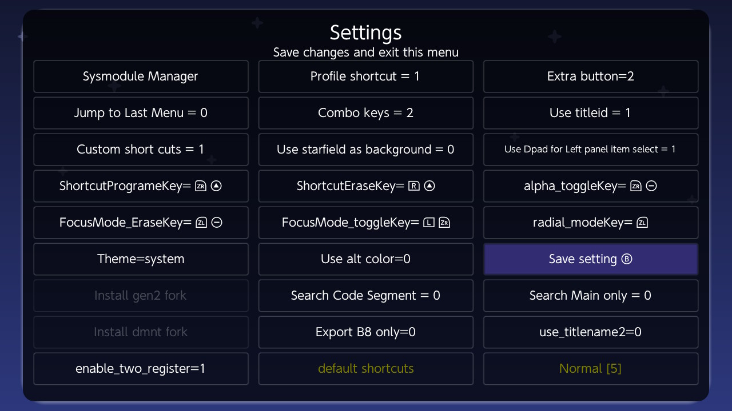
Task: Select default shortcuts entry
Action: [366, 369]
